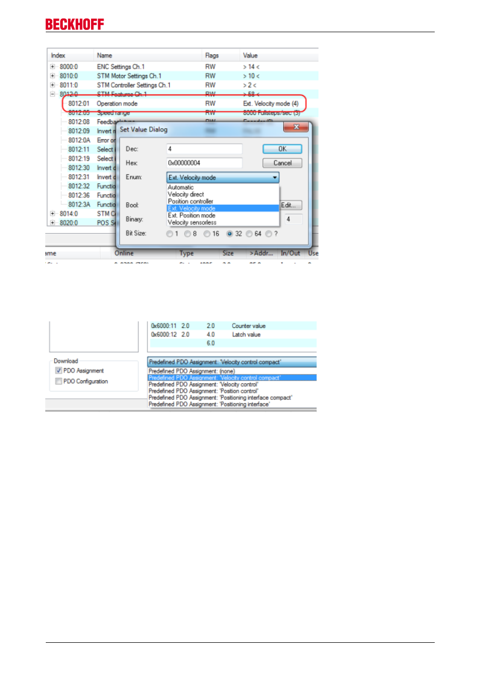Open the Predefined PDO Assignment dropdown

click(232, 362)
